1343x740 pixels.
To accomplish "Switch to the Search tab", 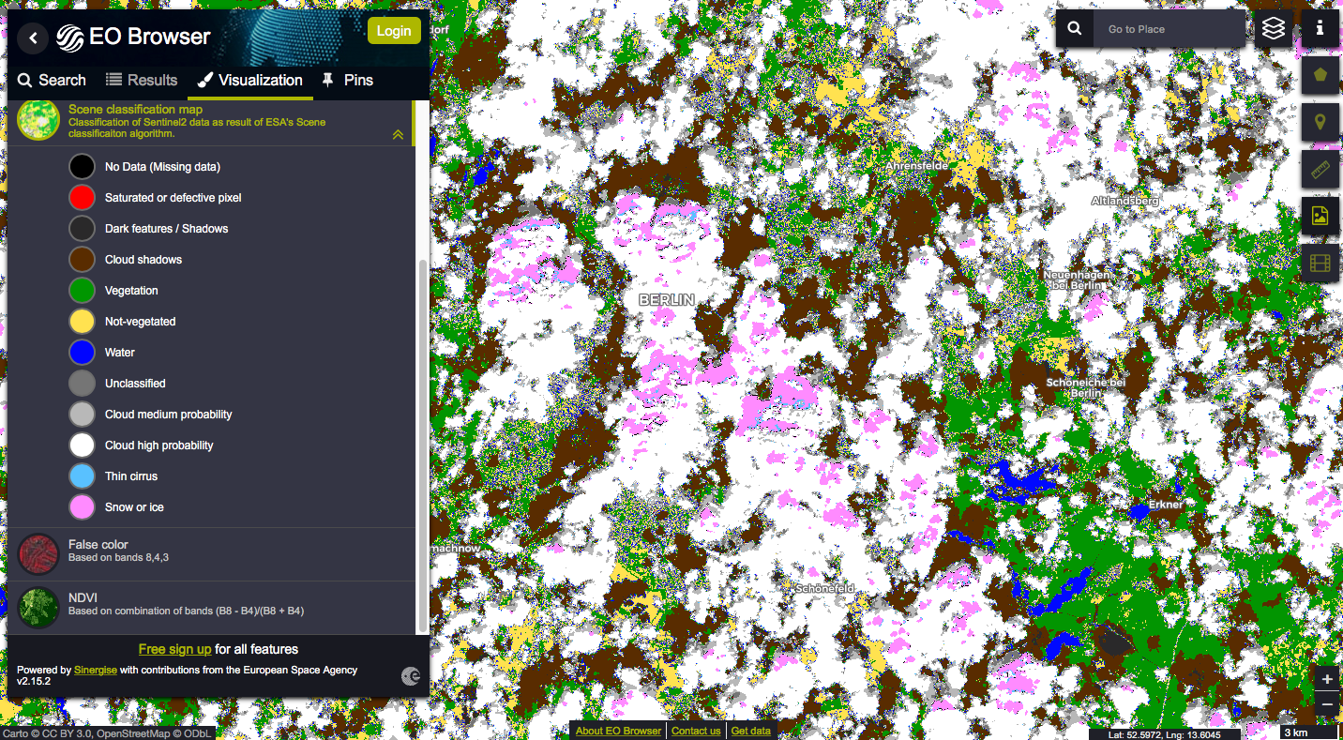I will point(52,80).
